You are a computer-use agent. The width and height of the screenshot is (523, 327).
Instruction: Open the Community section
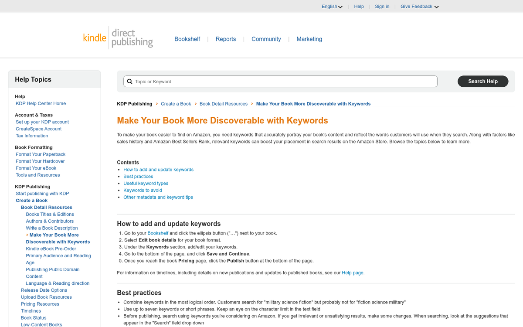point(266,39)
